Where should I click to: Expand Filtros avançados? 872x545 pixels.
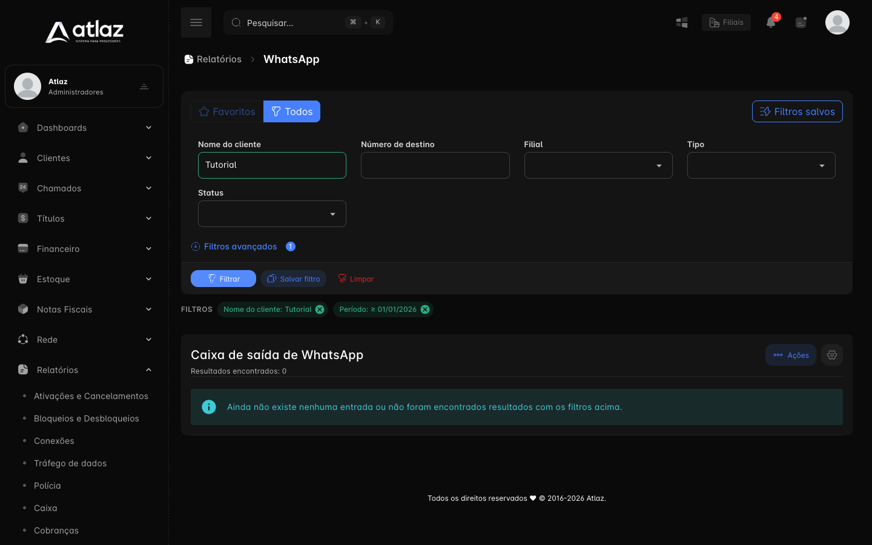coord(234,246)
